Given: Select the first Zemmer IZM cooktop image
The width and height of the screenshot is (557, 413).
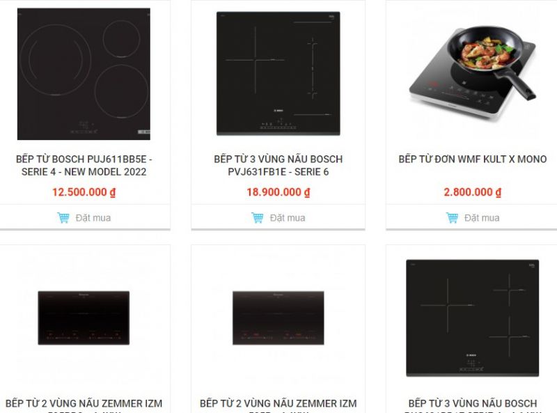Looking at the screenshot, I should coord(84,318).
